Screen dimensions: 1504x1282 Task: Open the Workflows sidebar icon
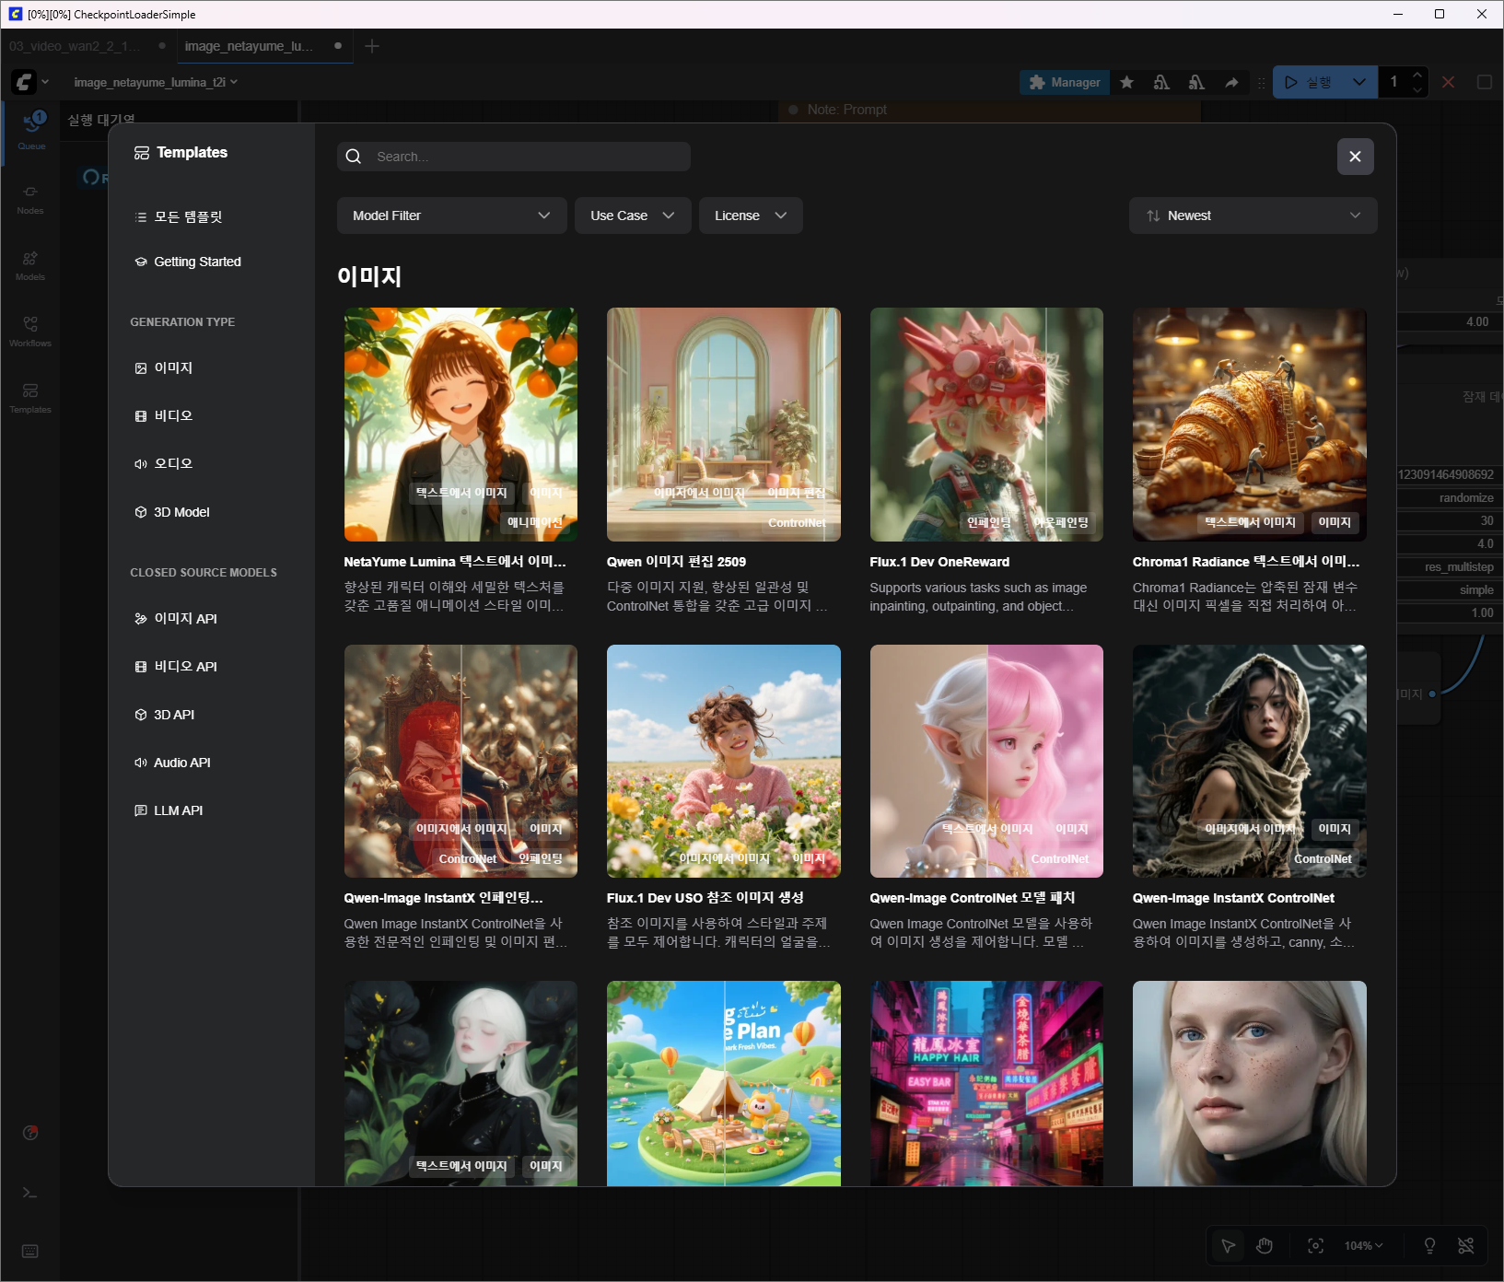[x=30, y=331]
